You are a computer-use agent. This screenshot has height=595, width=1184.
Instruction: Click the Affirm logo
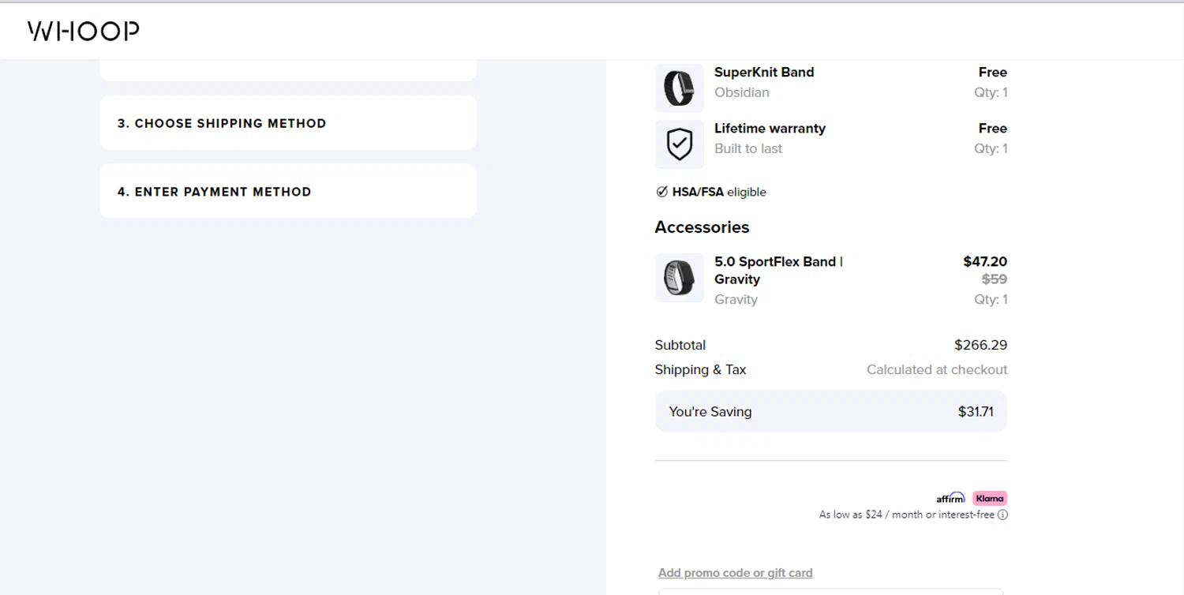tap(950, 498)
